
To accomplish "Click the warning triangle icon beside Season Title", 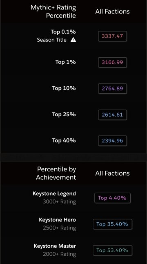I will 73,40.
